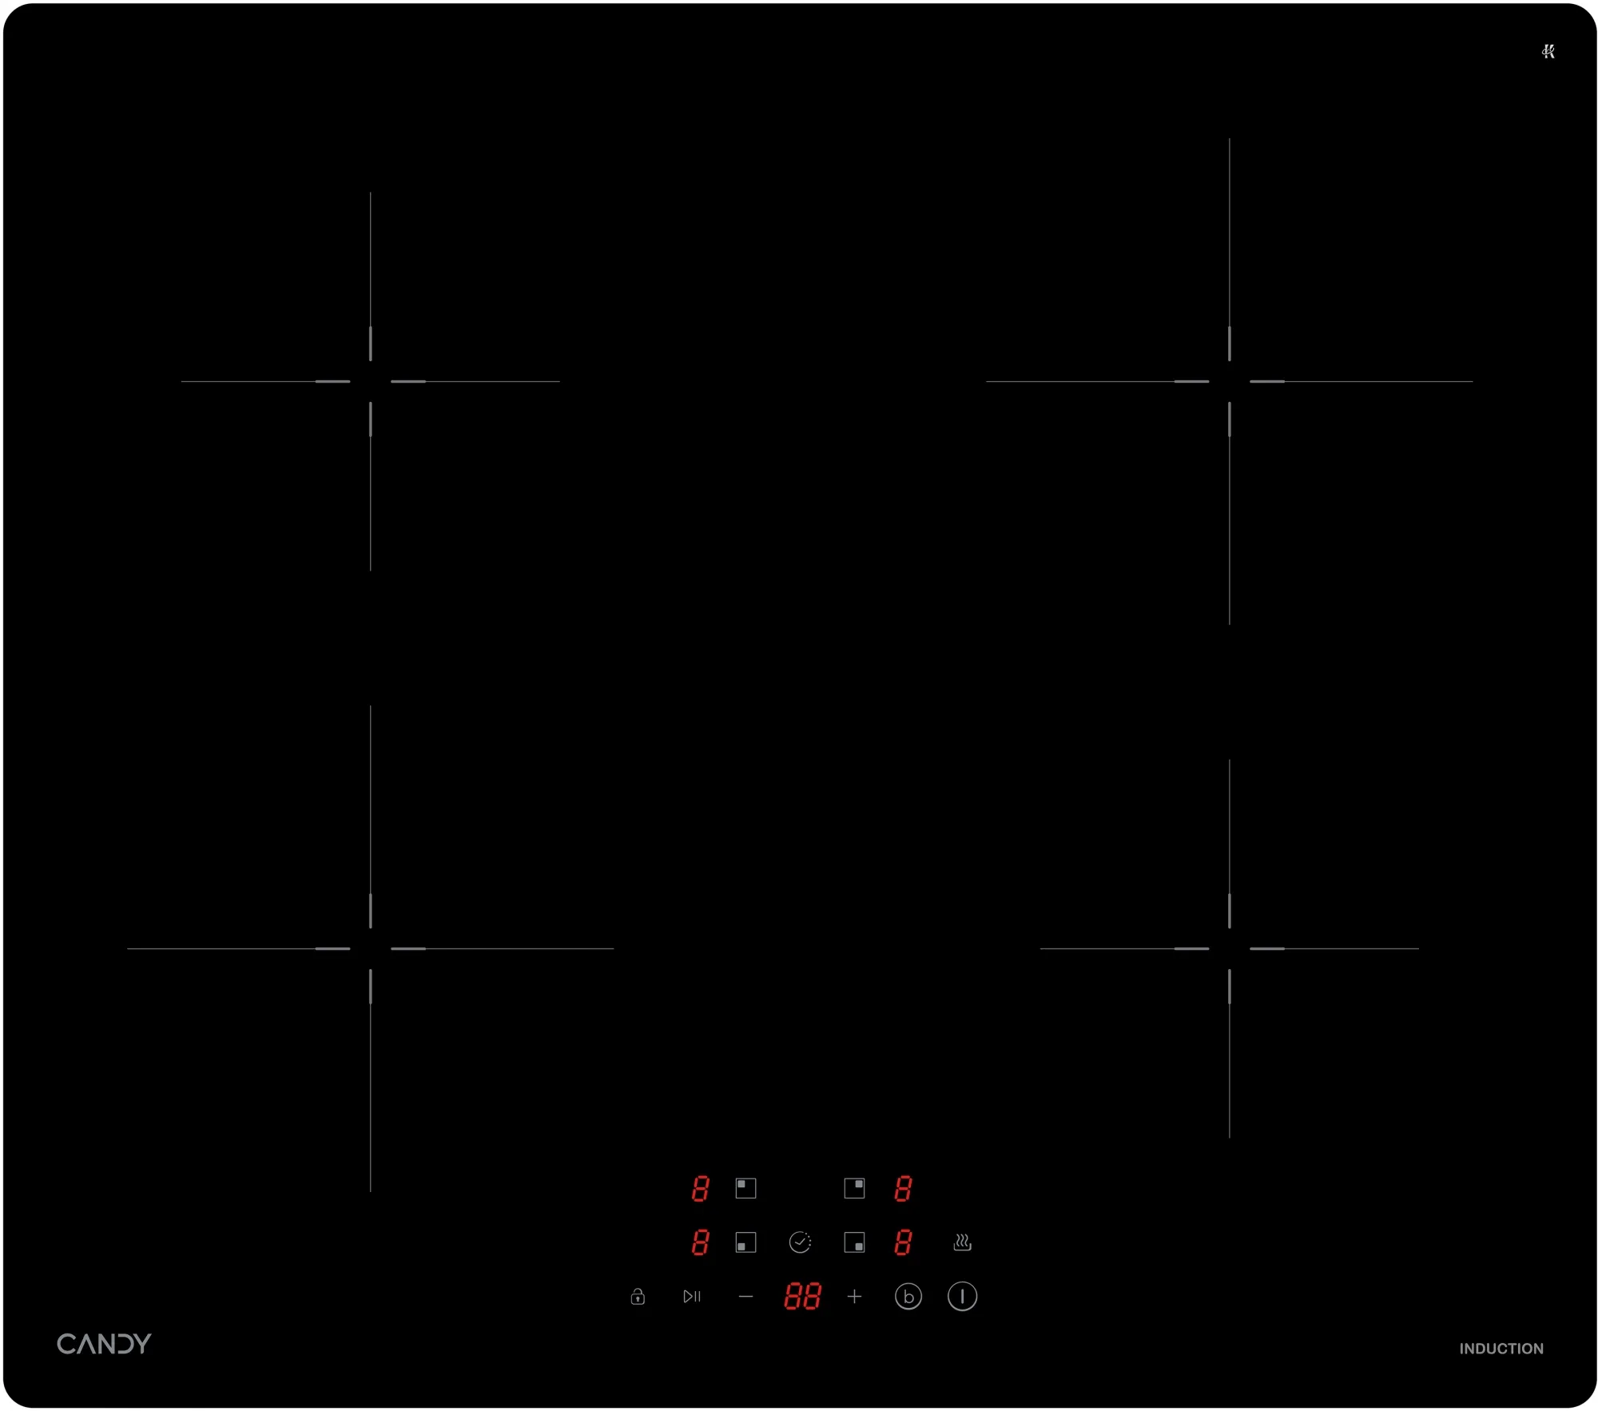The image size is (1598, 1411).
Task: Select the front-right zone selector icon
Action: point(854,1242)
